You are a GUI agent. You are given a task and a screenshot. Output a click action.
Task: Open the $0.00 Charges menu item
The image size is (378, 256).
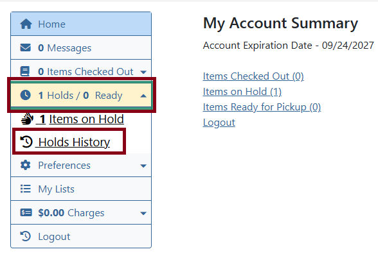point(81,213)
